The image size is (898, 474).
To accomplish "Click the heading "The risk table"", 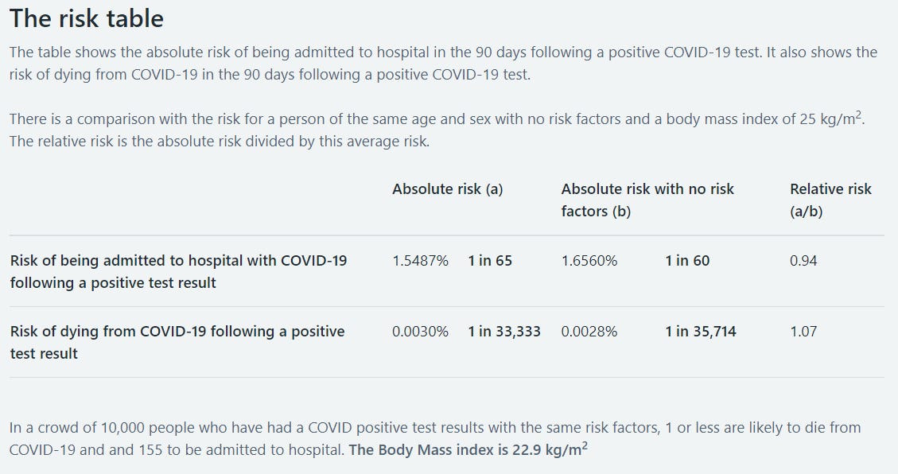I will [87, 19].
